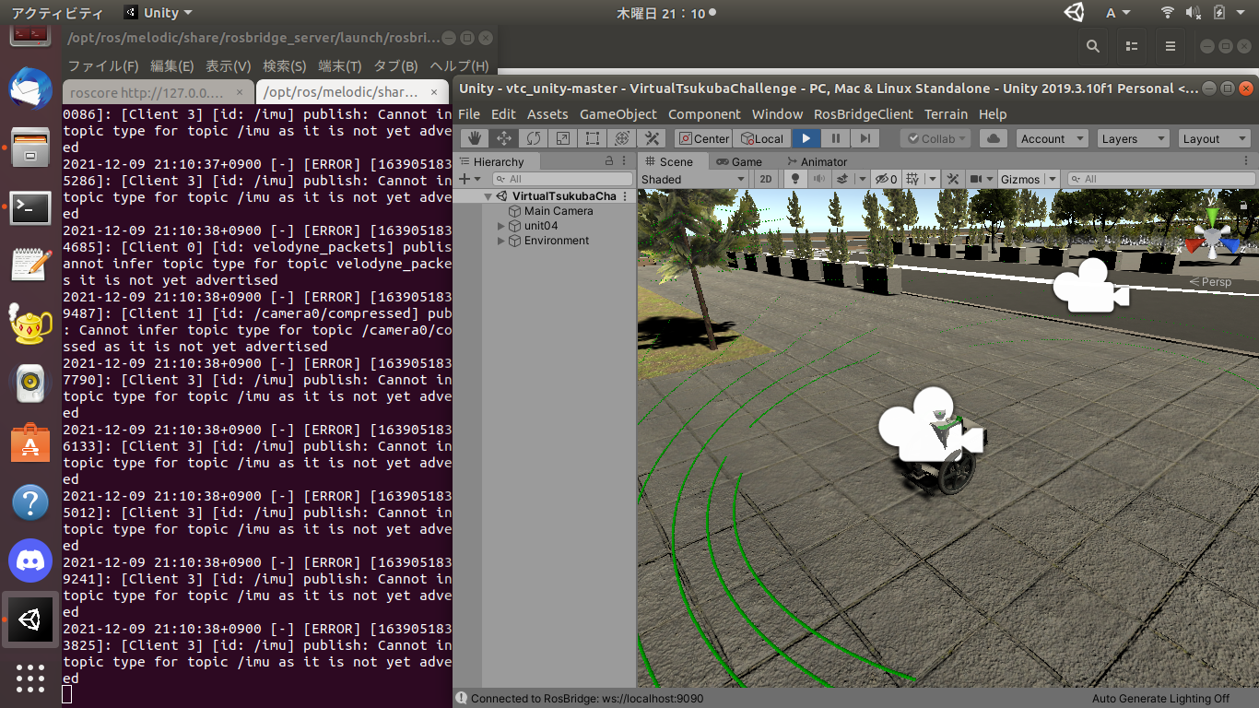Image resolution: width=1259 pixels, height=708 pixels.
Task: Toggle the Local handle rotation button
Action: pos(761,138)
